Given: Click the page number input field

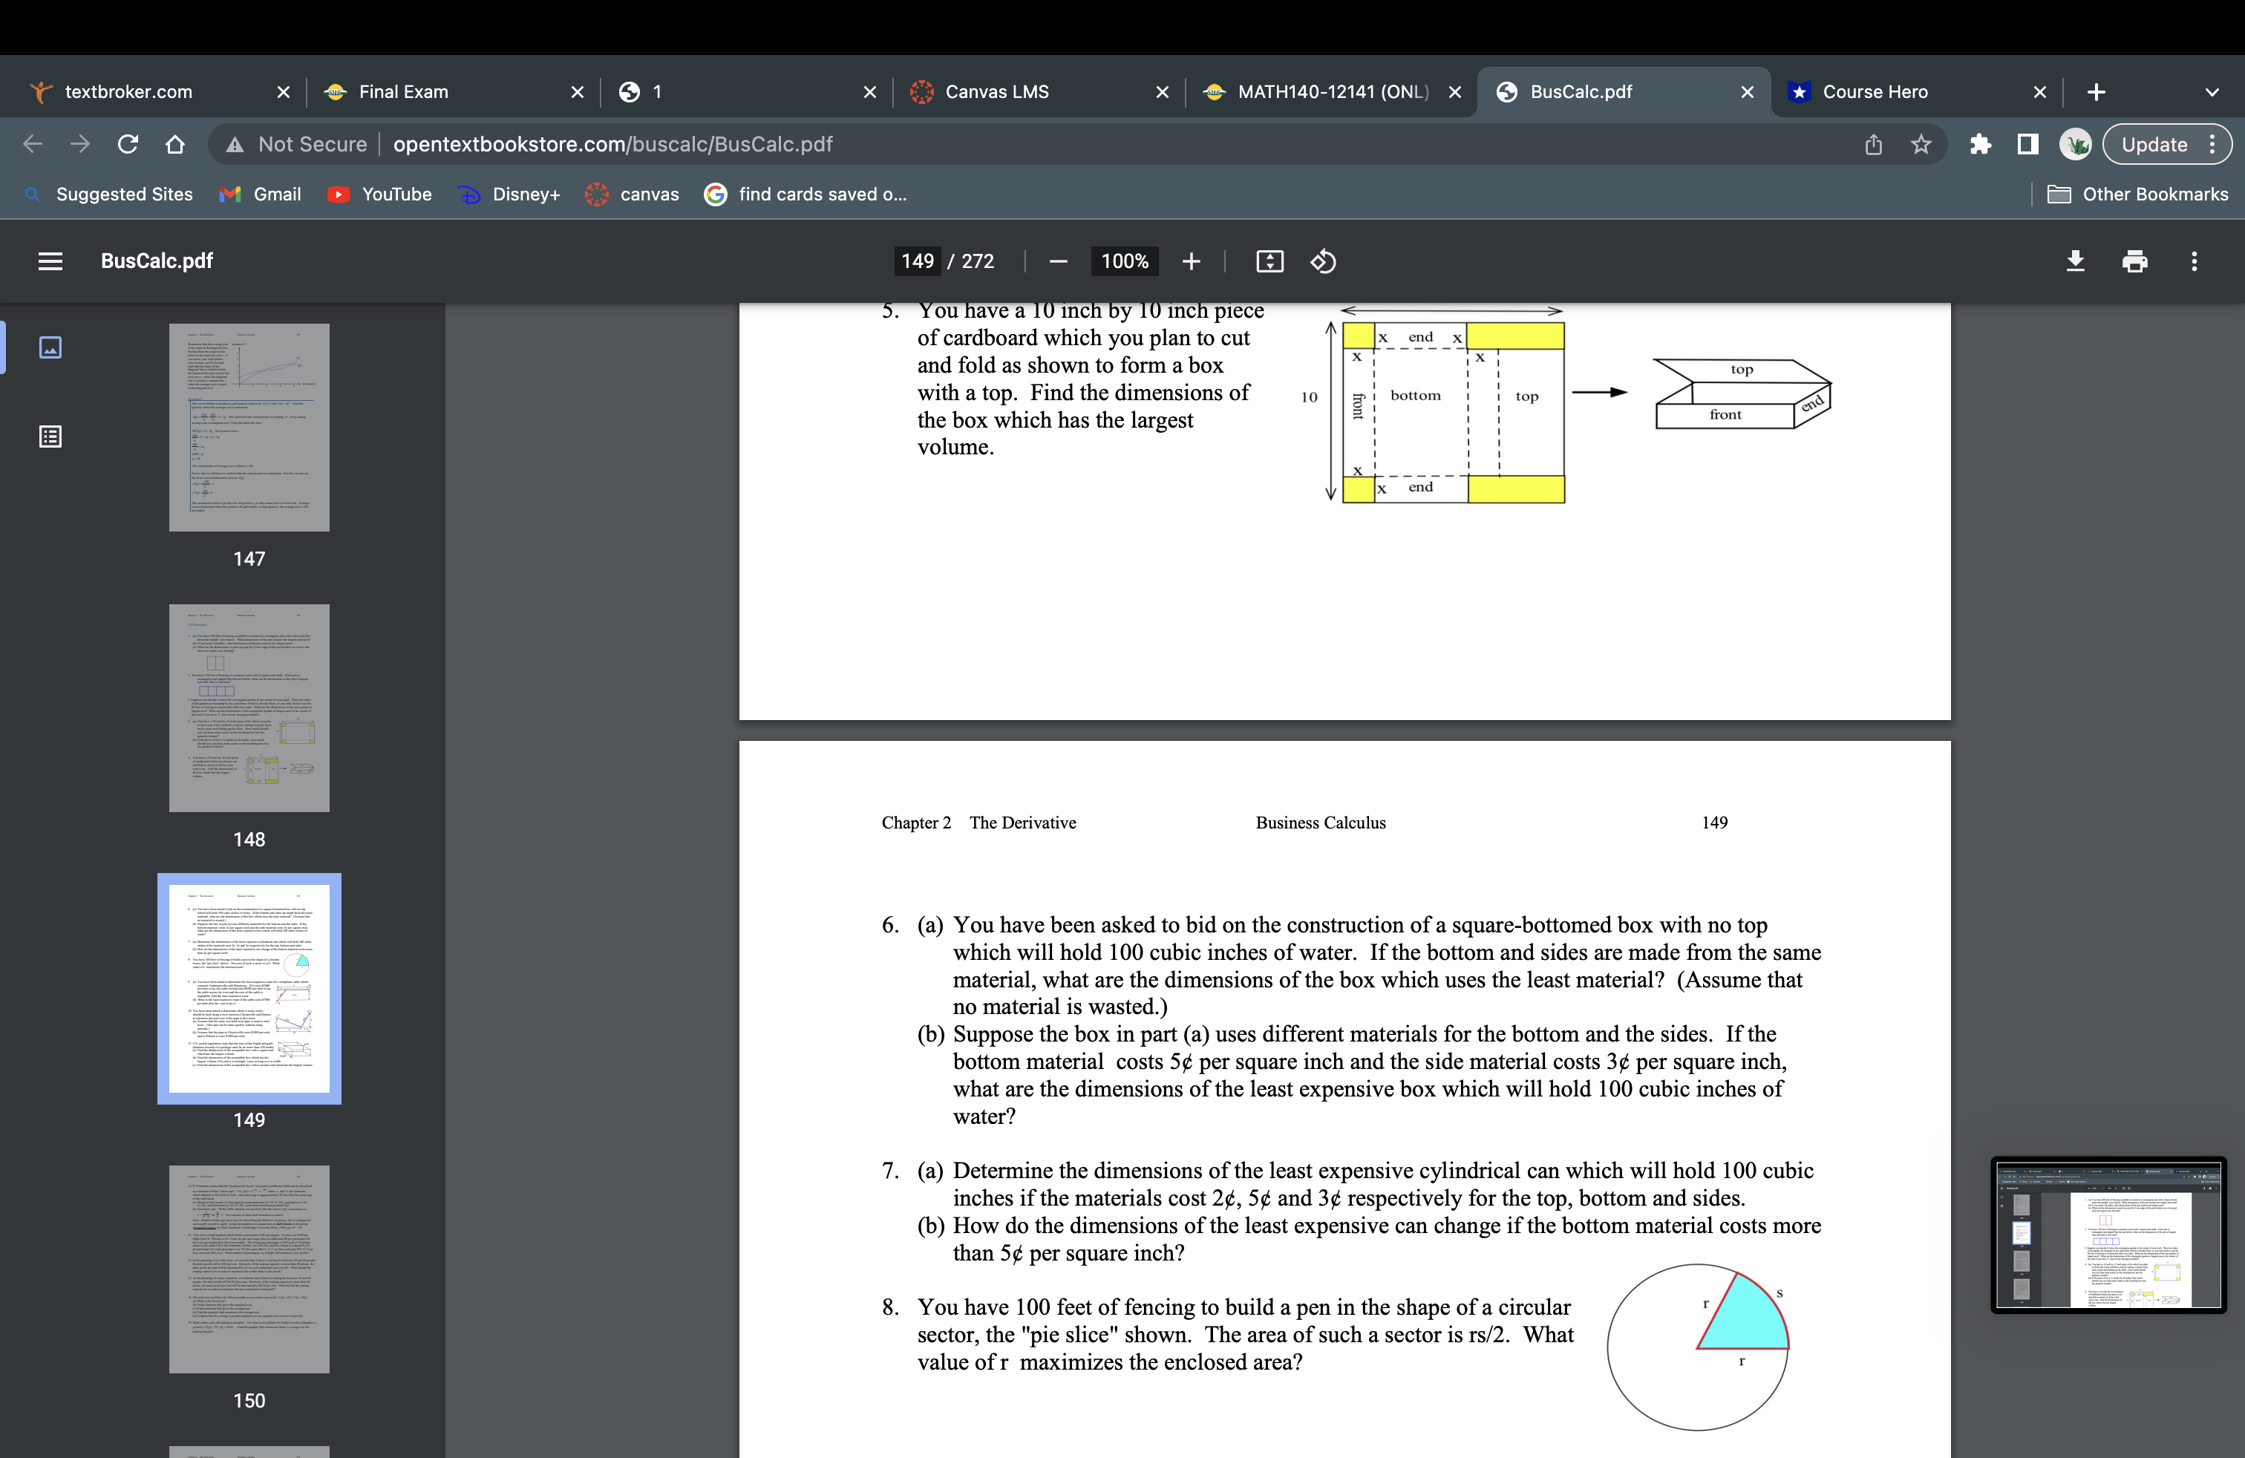Looking at the screenshot, I should click(917, 261).
